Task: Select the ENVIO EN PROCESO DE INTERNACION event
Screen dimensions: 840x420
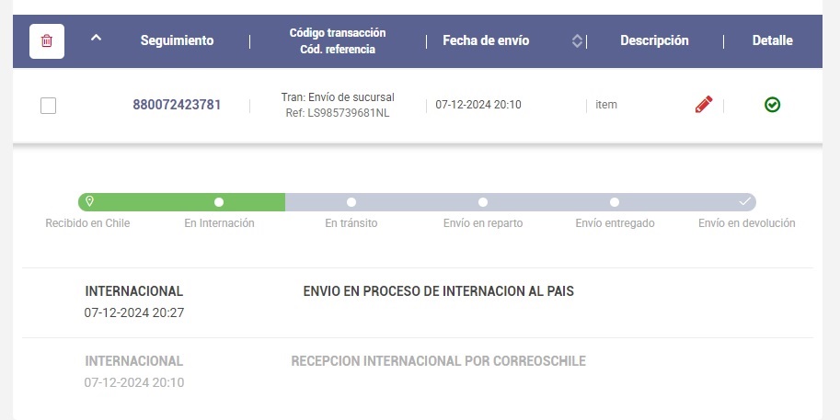Action: [x=438, y=291]
